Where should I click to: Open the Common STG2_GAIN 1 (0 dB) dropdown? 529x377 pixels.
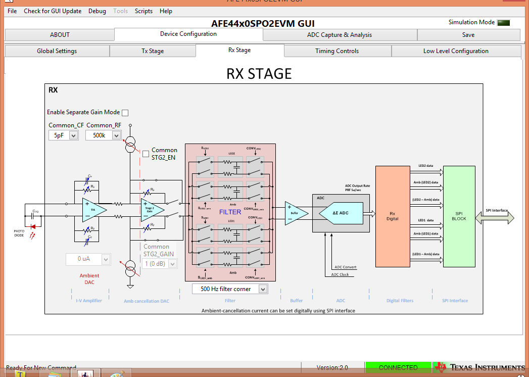click(x=172, y=264)
